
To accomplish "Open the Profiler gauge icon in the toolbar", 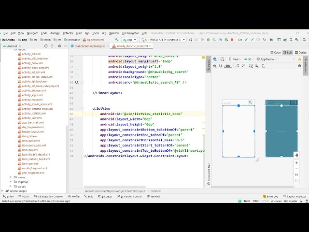I will tap(220, 40).
